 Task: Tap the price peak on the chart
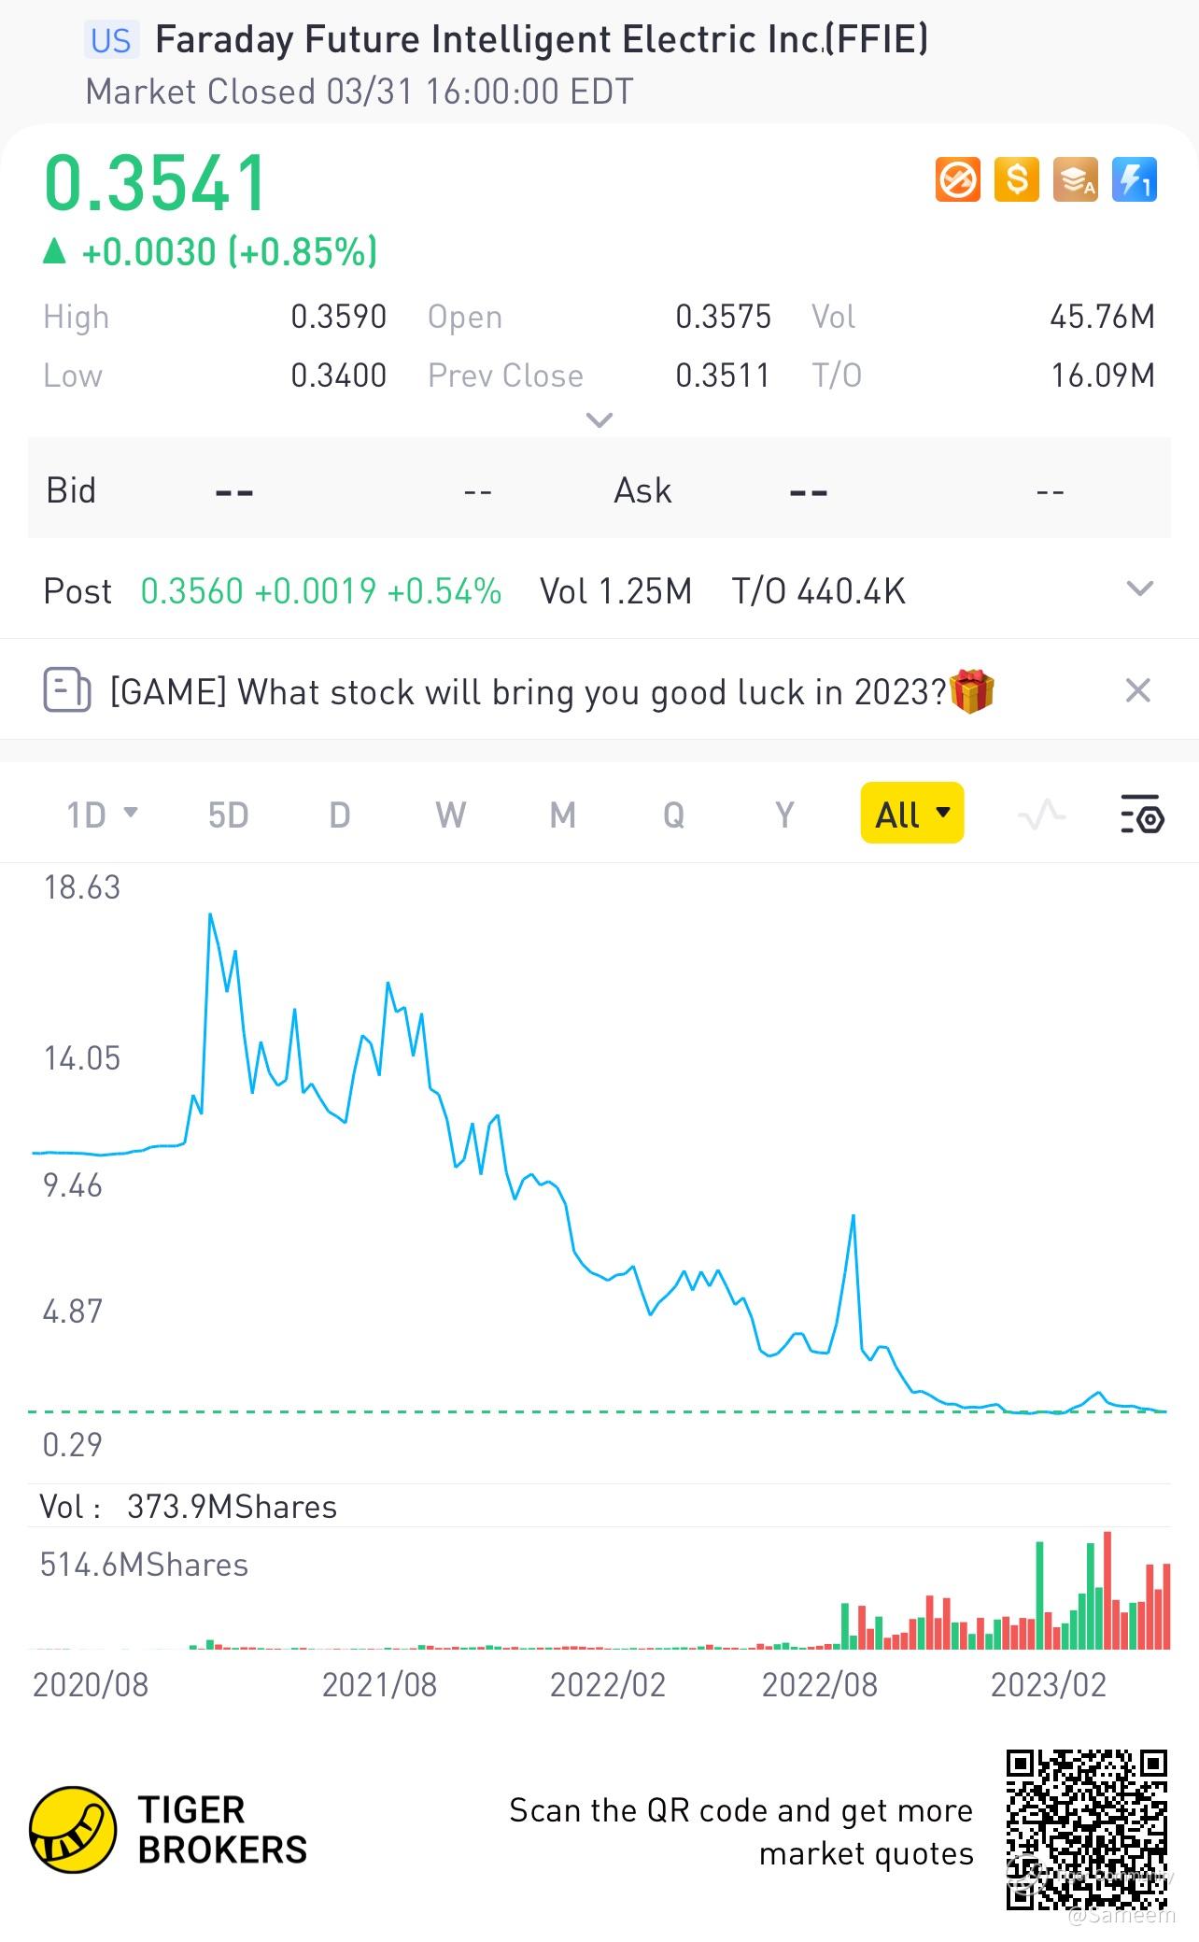(x=211, y=915)
